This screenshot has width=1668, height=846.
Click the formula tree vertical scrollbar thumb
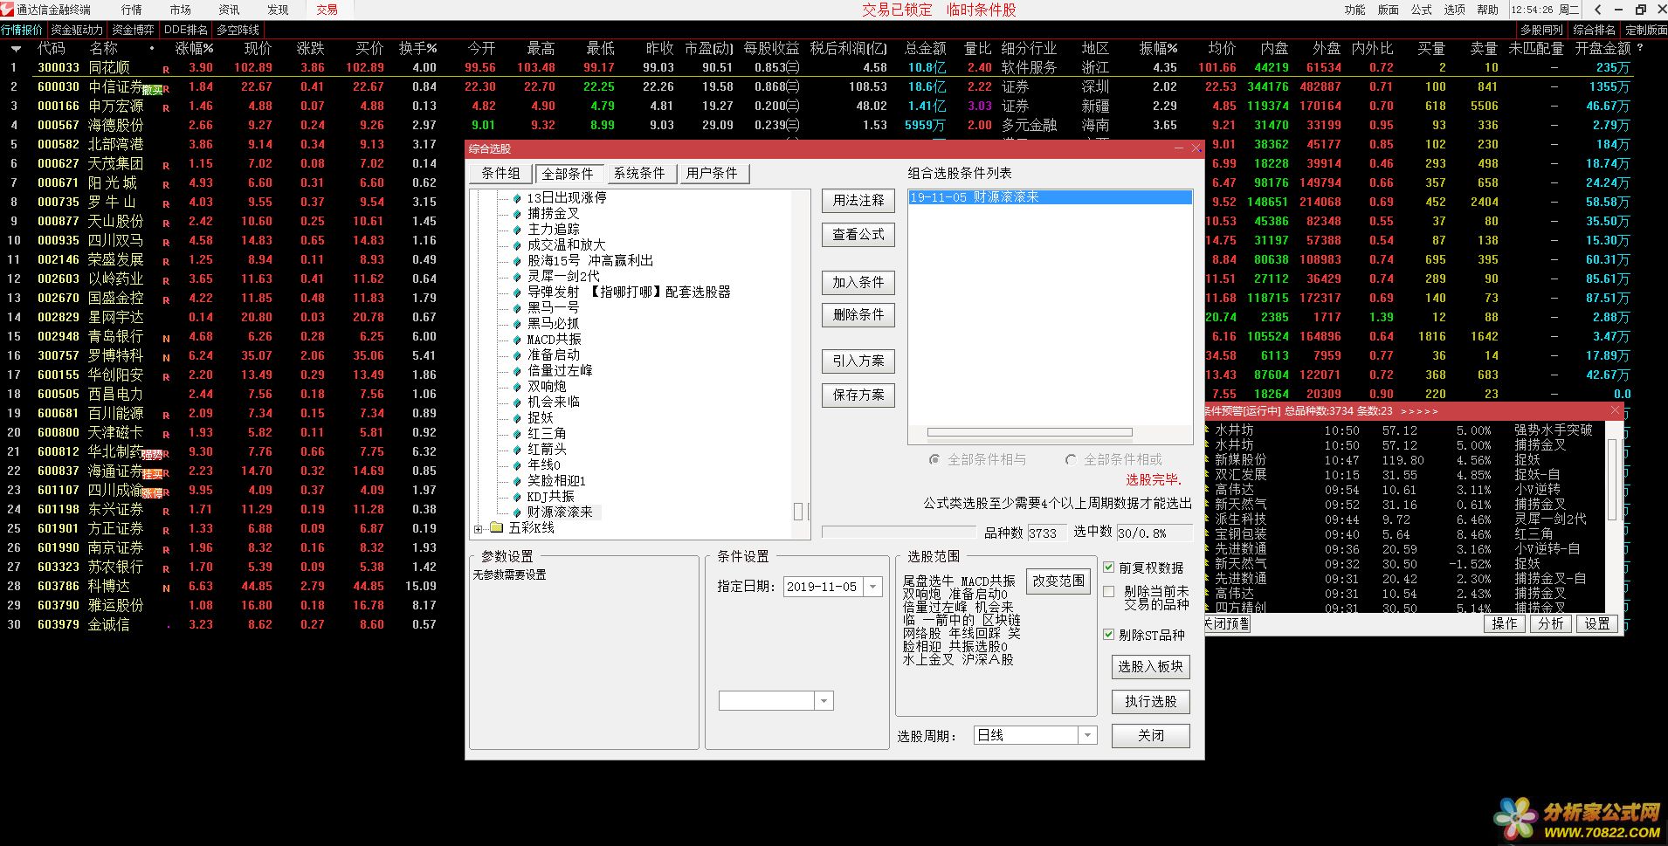click(x=798, y=512)
